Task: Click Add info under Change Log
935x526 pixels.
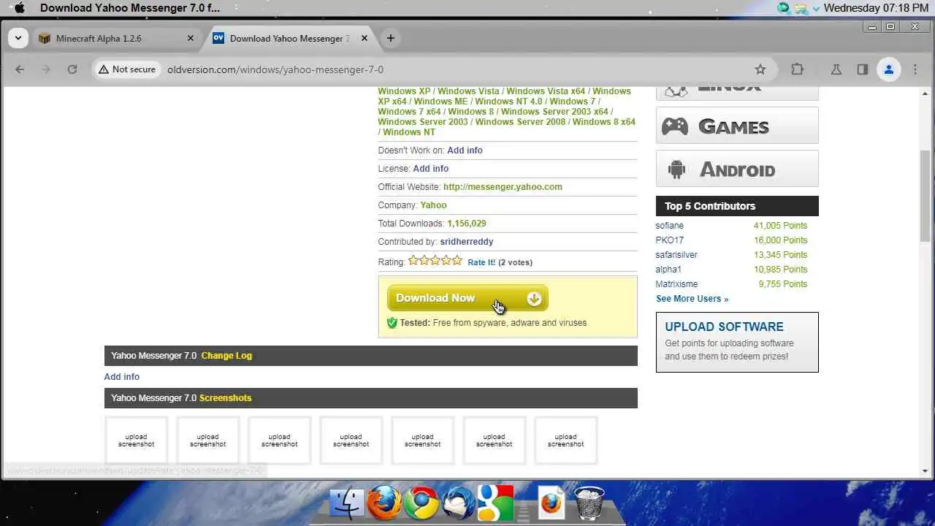Action: tap(121, 377)
